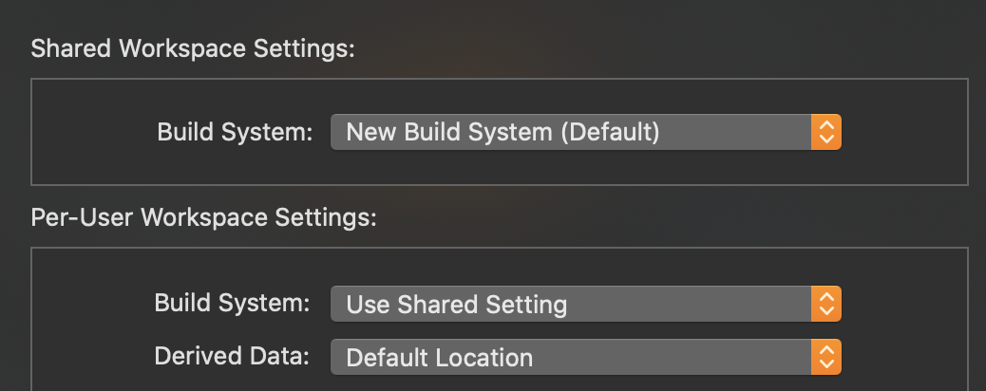Click empty area inside Per-User Workspace Settings box
The width and height of the screenshot is (986, 391).
pyautogui.click(x=902, y=332)
